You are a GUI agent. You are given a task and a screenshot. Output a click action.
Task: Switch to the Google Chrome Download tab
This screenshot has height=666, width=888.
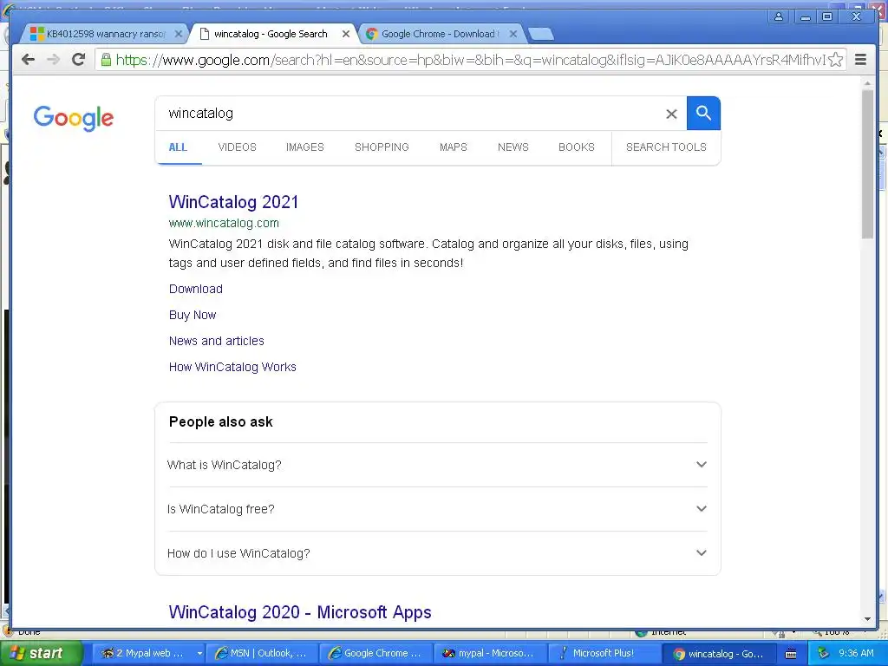(440, 34)
